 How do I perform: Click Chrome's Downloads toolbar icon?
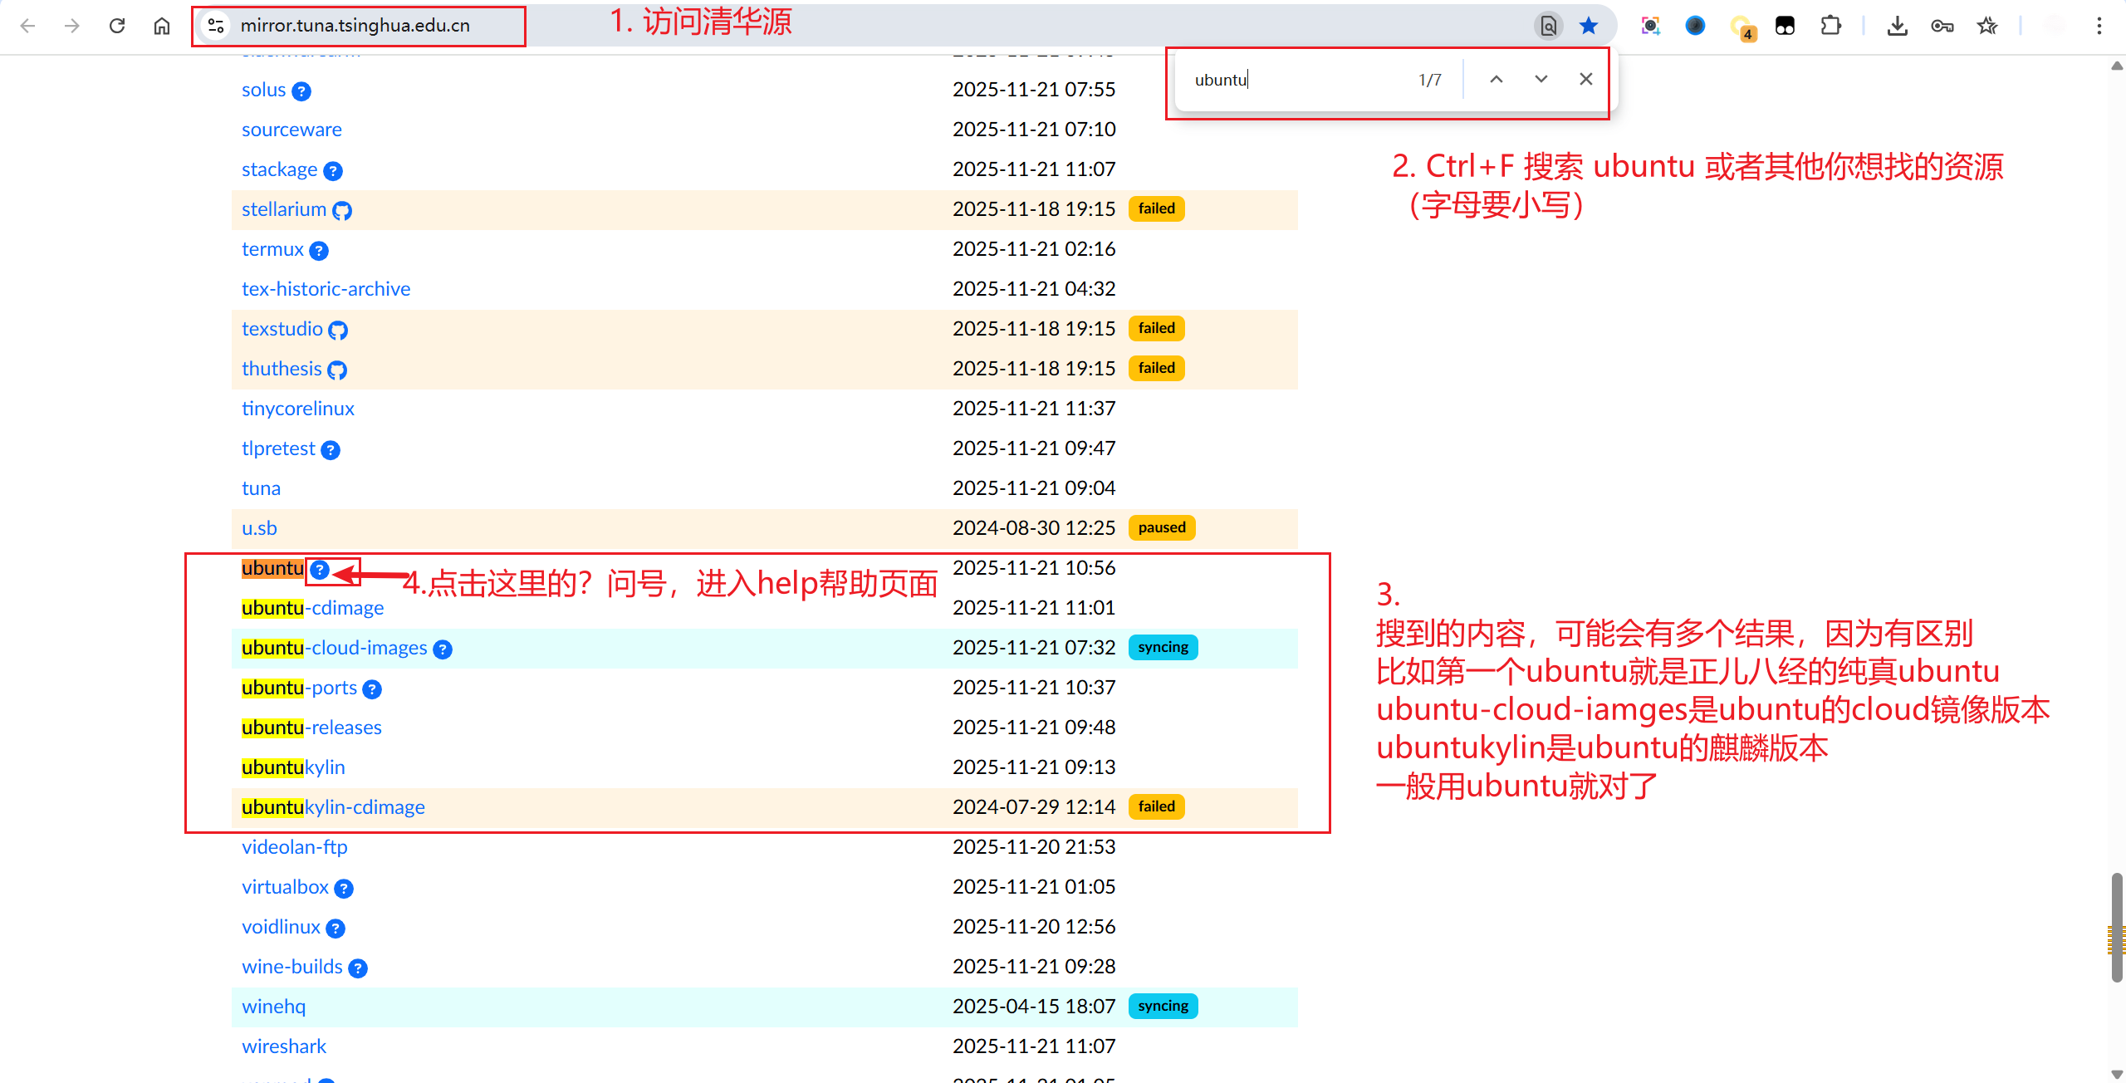[x=1897, y=26]
